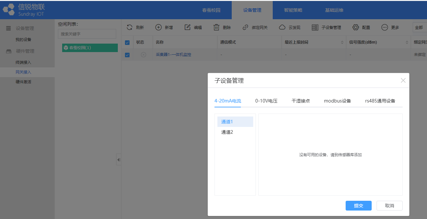Open the 设备管理 top tab
The height and width of the screenshot is (219, 427).
pyautogui.click(x=252, y=10)
